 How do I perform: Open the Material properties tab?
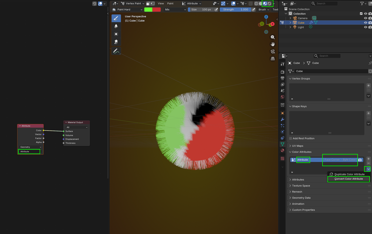coord(282,150)
